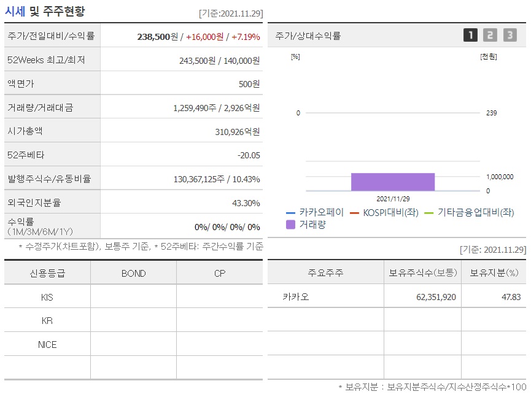Click the 보유지분(%) column header
The height and width of the screenshot is (397, 531).
coord(494,272)
